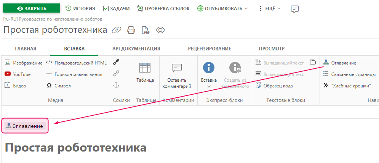Click the green ЗАКРЫТЬ button

tap(31, 8)
